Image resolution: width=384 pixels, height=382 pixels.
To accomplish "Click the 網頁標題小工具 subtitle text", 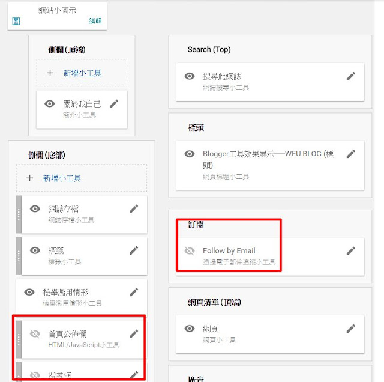I will (x=226, y=177).
